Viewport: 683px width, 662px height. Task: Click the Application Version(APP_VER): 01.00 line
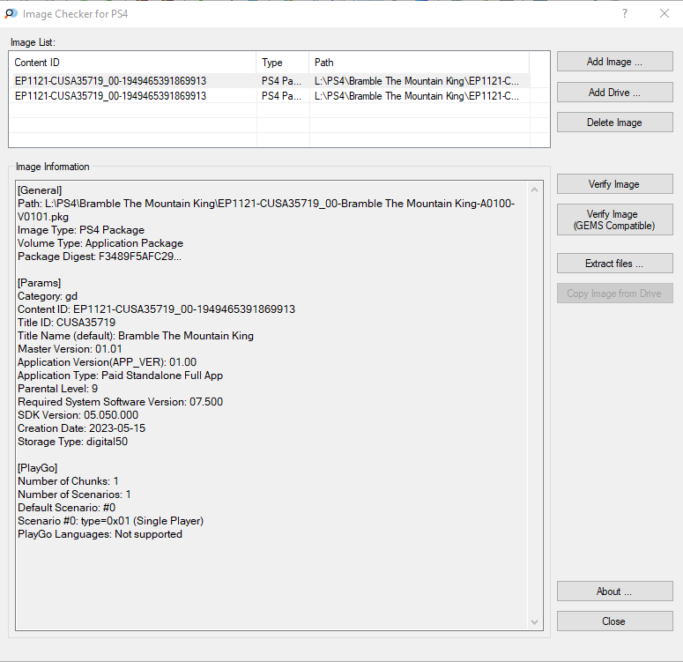(x=108, y=362)
